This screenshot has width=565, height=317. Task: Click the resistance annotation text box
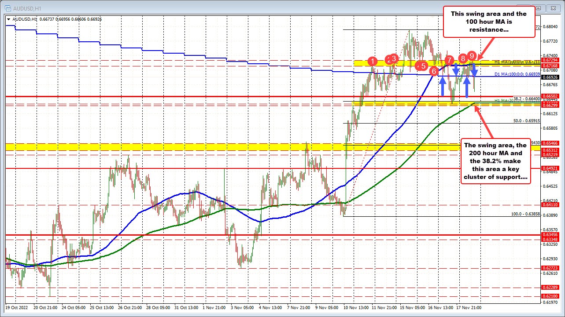(490, 22)
